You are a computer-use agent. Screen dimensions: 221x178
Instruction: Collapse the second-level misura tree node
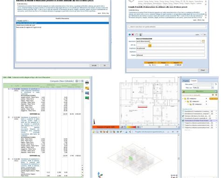point(186,101)
